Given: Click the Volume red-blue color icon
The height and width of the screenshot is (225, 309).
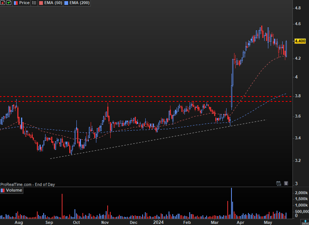Looking at the screenshot, I should (3, 190).
